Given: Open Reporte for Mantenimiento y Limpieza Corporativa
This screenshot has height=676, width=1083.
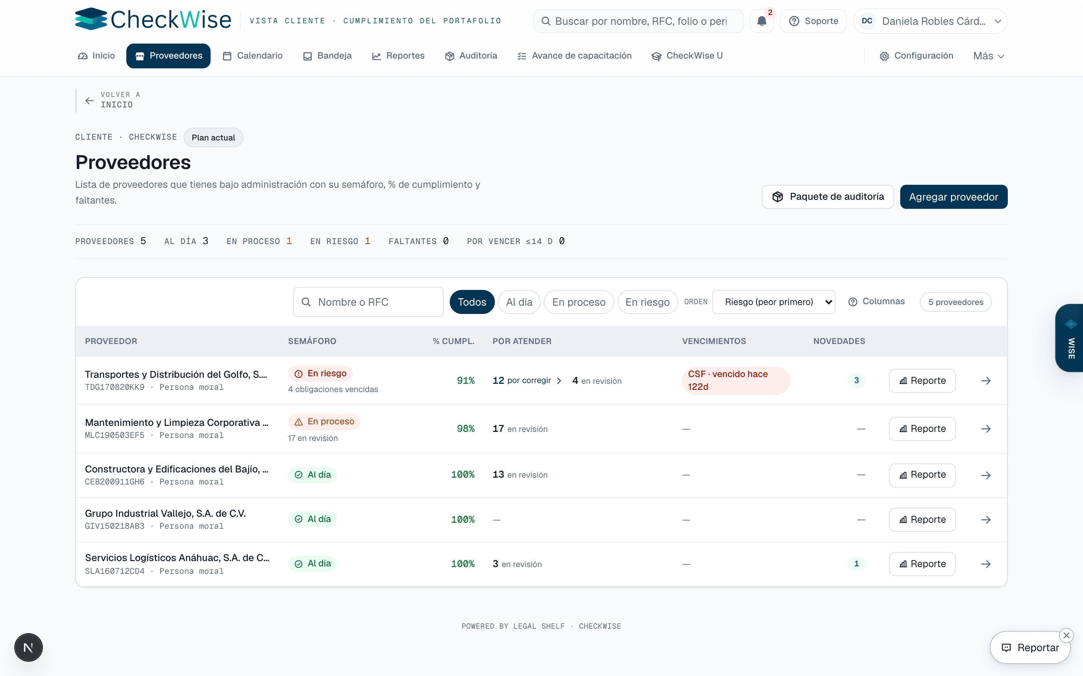Looking at the screenshot, I should click(922, 428).
